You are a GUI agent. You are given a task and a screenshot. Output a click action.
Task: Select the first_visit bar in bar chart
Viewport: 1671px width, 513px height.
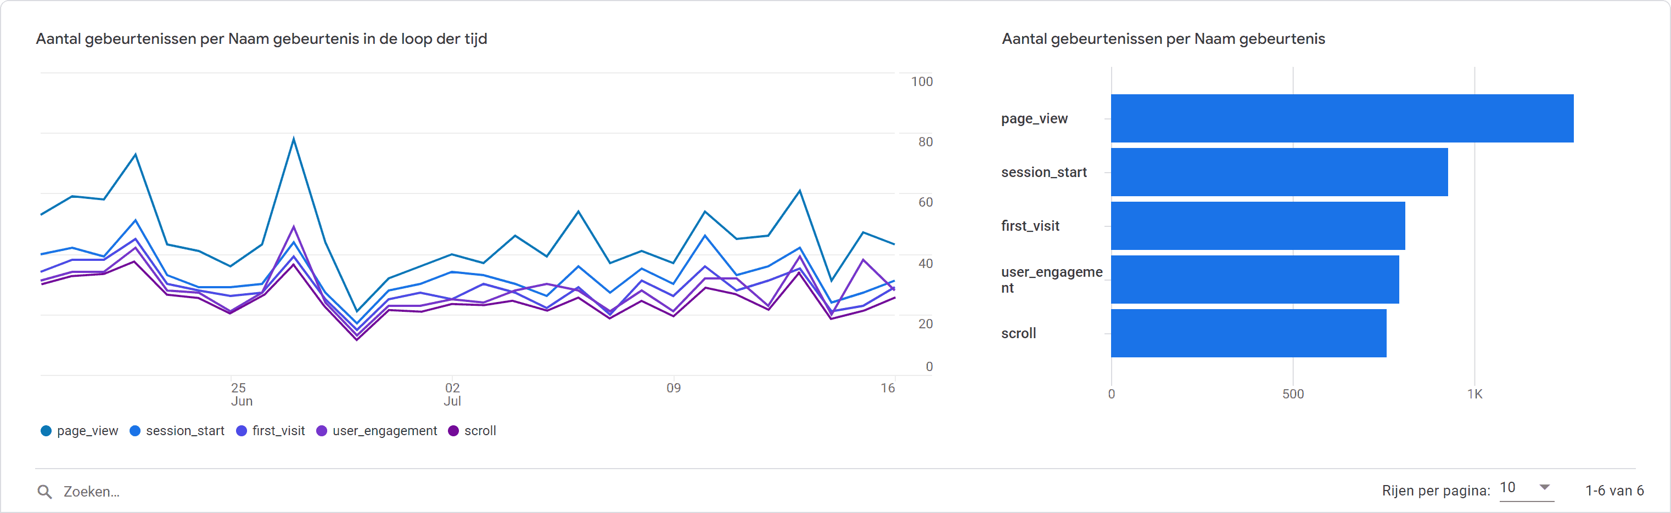coord(1257,226)
